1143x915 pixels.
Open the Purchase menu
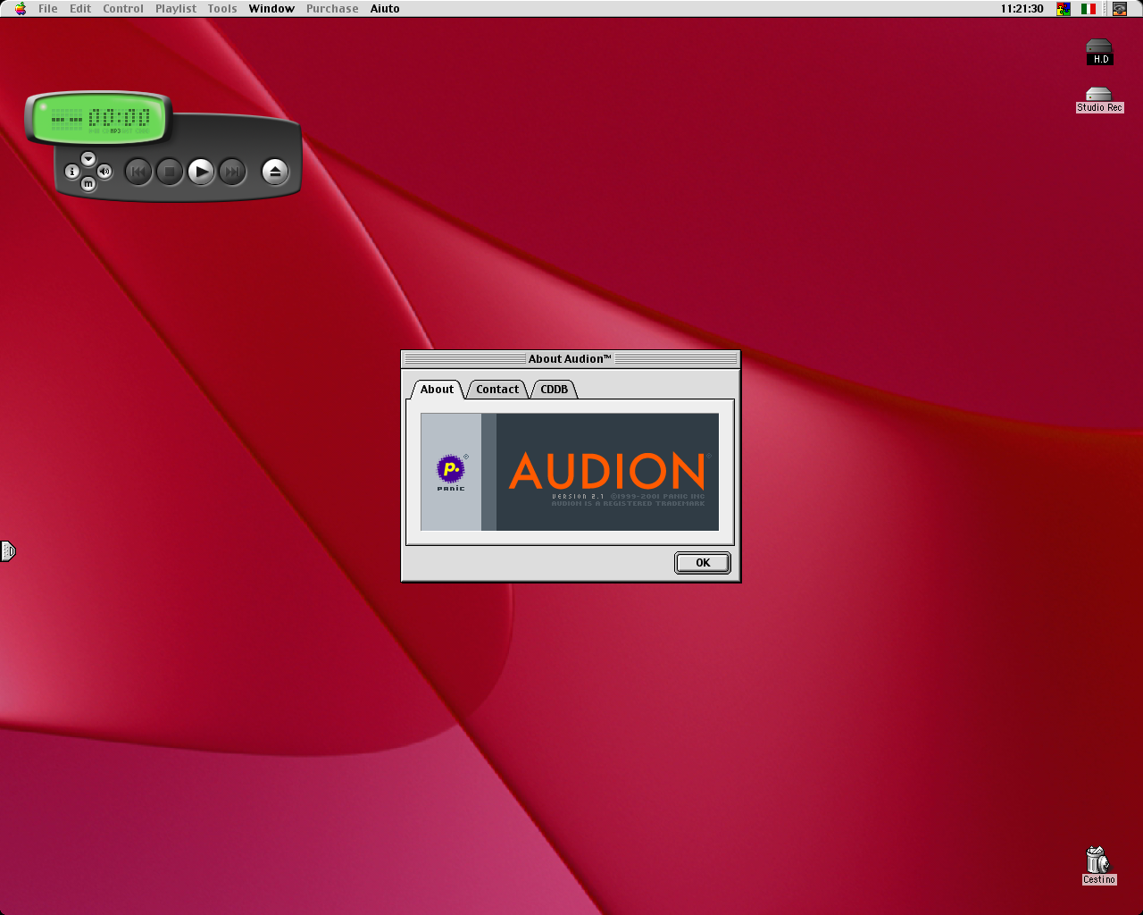pos(332,8)
